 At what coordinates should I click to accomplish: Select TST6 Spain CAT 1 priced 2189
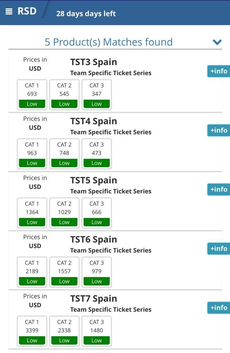pyautogui.click(x=32, y=271)
